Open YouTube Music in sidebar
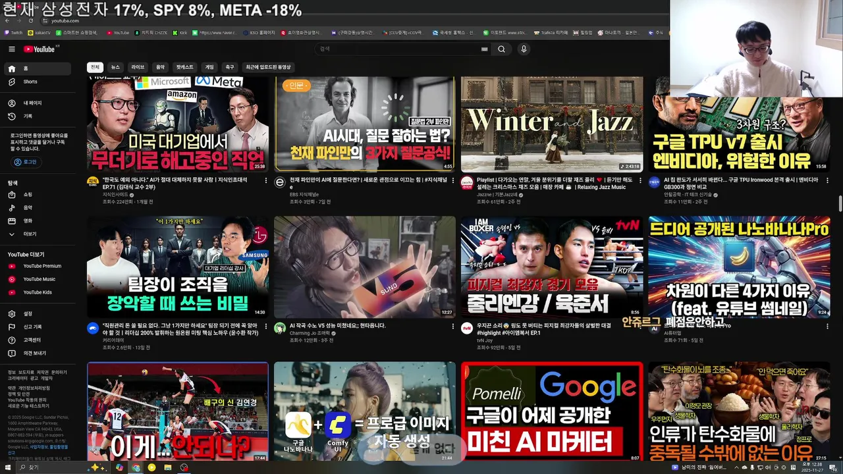This screenshot has width=843, height=474. click(x=38, y=279)
